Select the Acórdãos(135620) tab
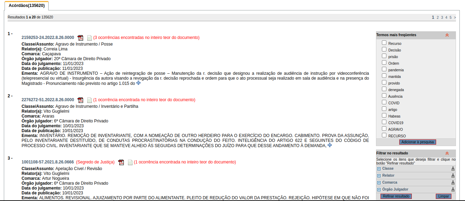This screenshot has width=465, height=201. [x=26, y=6]
